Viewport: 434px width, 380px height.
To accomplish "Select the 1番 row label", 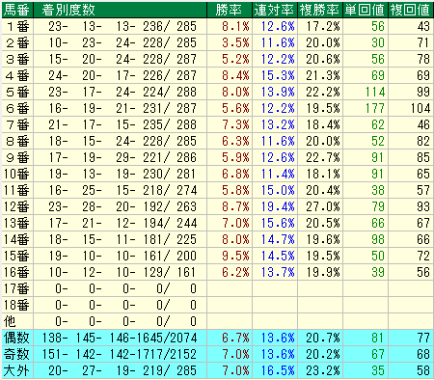I will pos(17,26).
